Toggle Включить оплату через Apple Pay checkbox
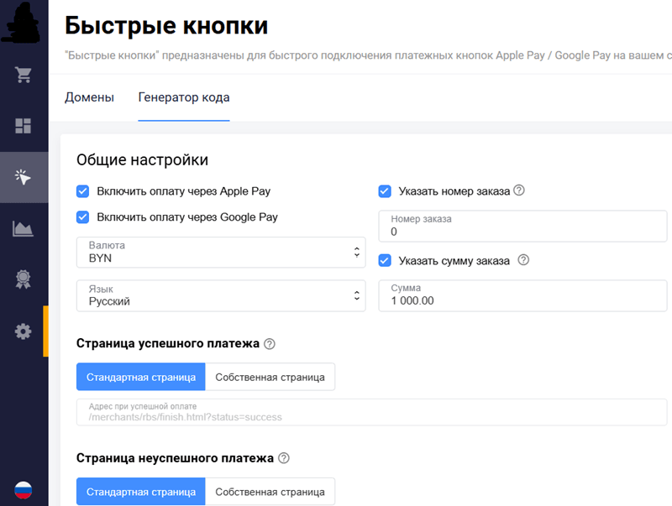The image size is (672, 506). tap(83, 191)
